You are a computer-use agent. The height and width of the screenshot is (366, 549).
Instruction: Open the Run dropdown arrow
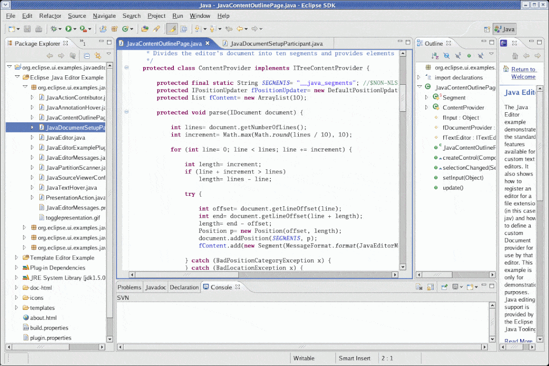(75, 29)
